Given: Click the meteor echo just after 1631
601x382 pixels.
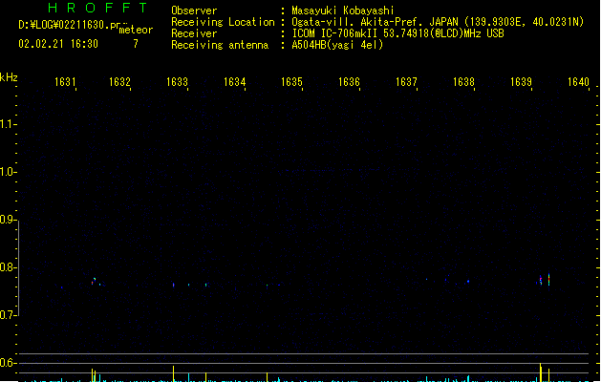Looking at the screenshot, I should tap(93, 282).
